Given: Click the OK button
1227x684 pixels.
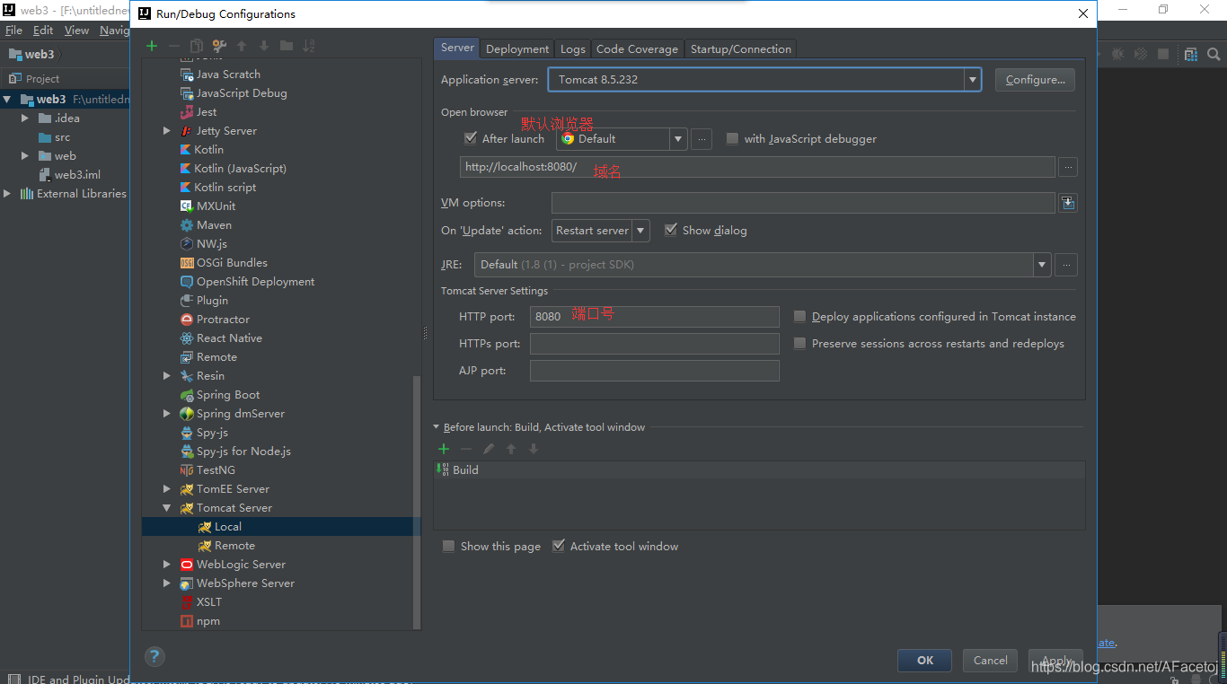Looking at the screenshot, I should (x=925, y=660).
